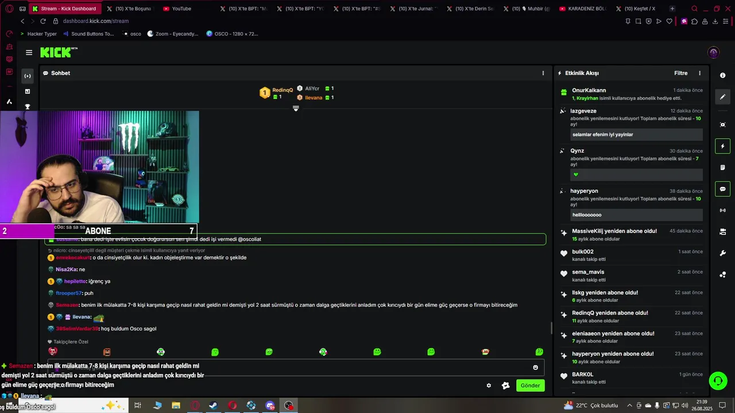Open the Kick hamburger menu

click(29, 52)
